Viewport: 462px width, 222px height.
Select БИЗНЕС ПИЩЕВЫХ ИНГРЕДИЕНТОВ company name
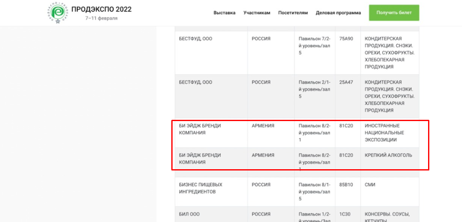tap(201, 188)
